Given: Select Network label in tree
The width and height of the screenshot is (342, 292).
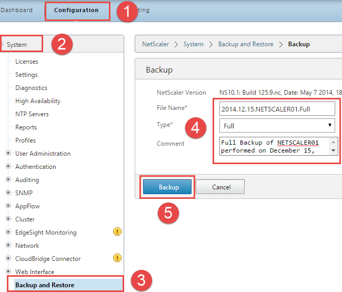Looking at the screenshot, I should (x=27, y=246).
